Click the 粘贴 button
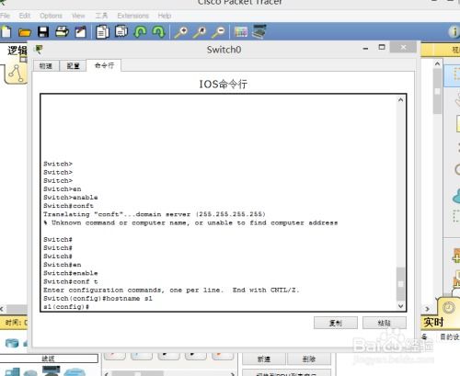Image resolution: width=460 pixels, height=376 pixels. click(x=385, y=323)
